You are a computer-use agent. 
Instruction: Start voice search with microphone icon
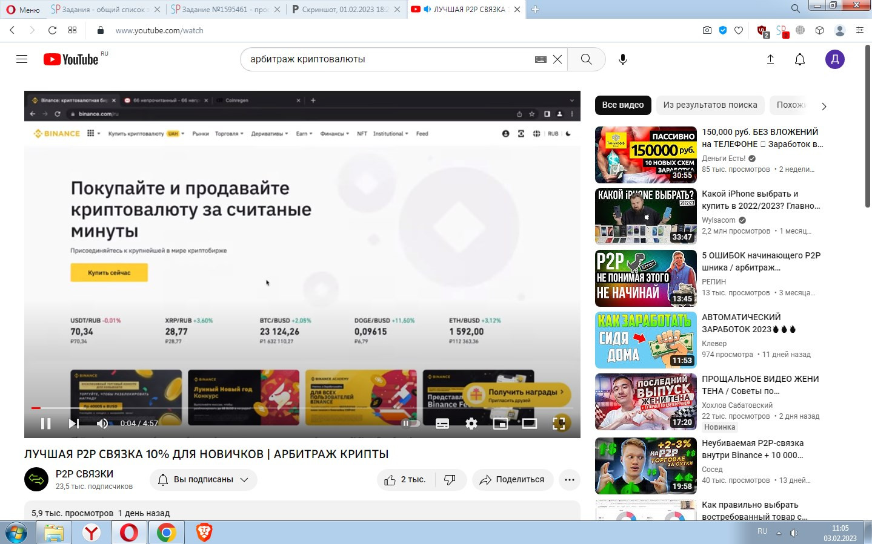pyautogui.click(x=623, y=59)
